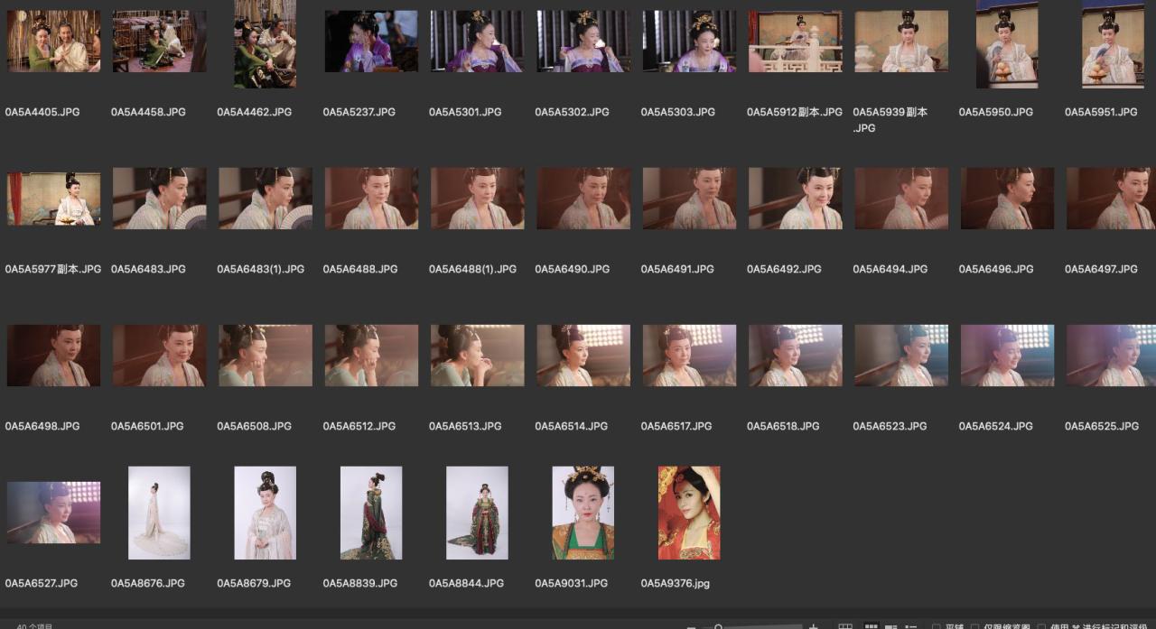This screenshot has width=1156, height=629.
Task: Toggle the 平铺 checkbox
Action: coord(937,627)
